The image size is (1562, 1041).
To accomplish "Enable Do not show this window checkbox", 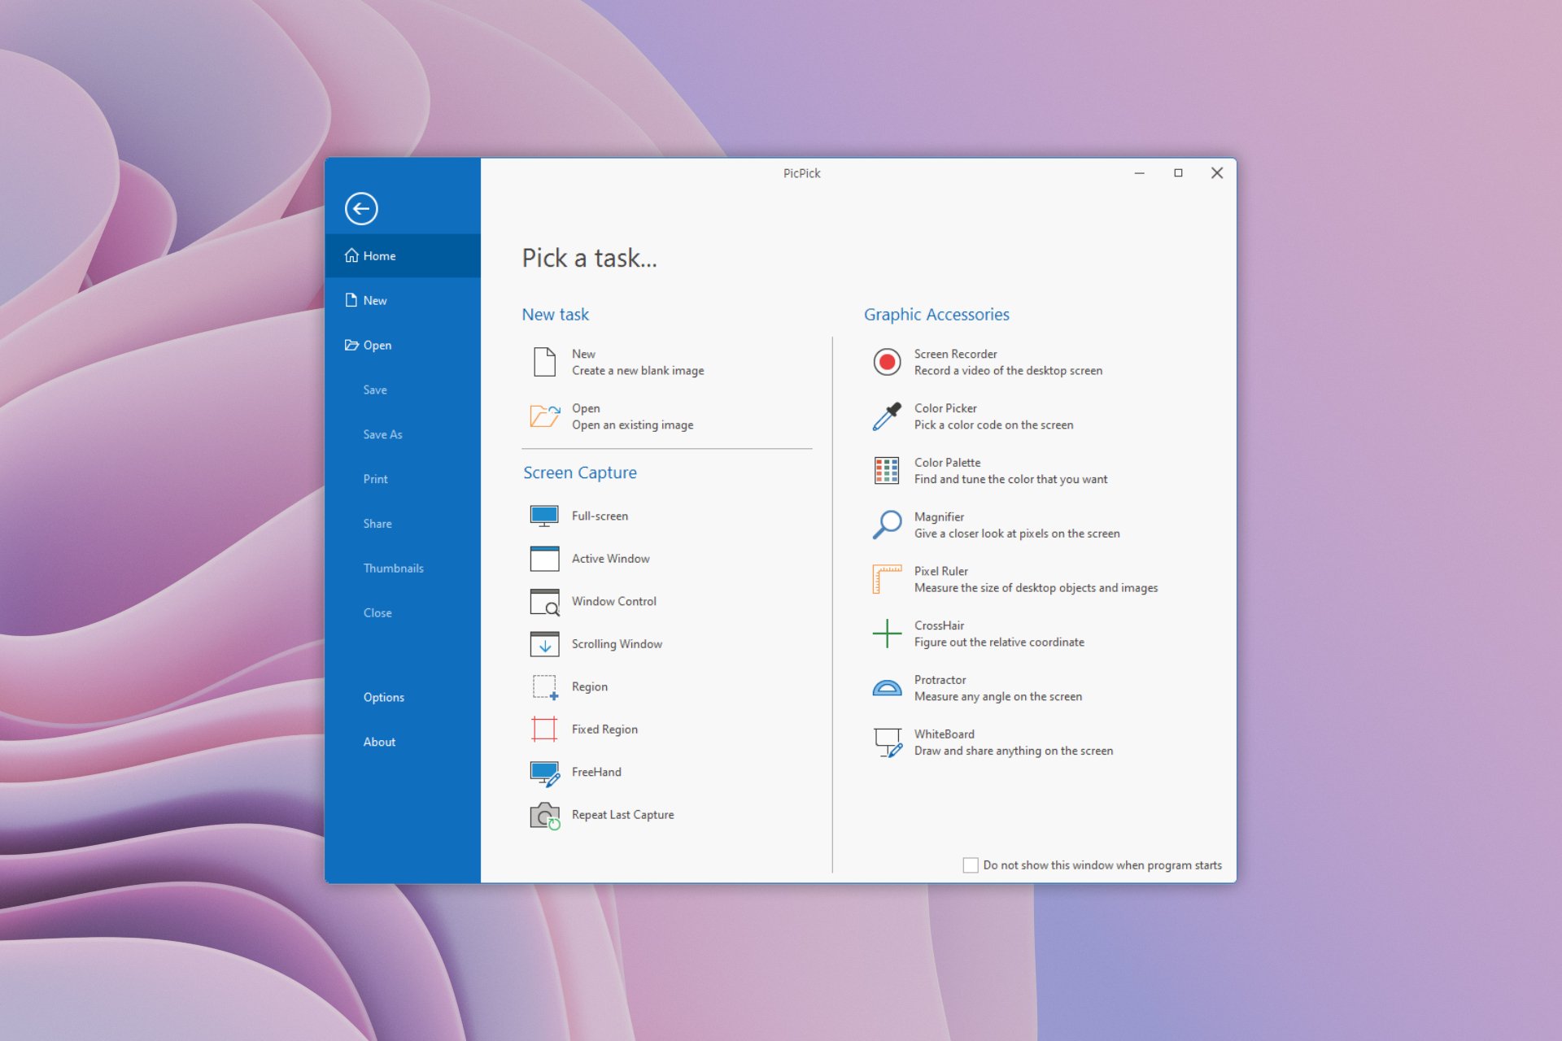I will pyautogui.click(x=968, y=863).
